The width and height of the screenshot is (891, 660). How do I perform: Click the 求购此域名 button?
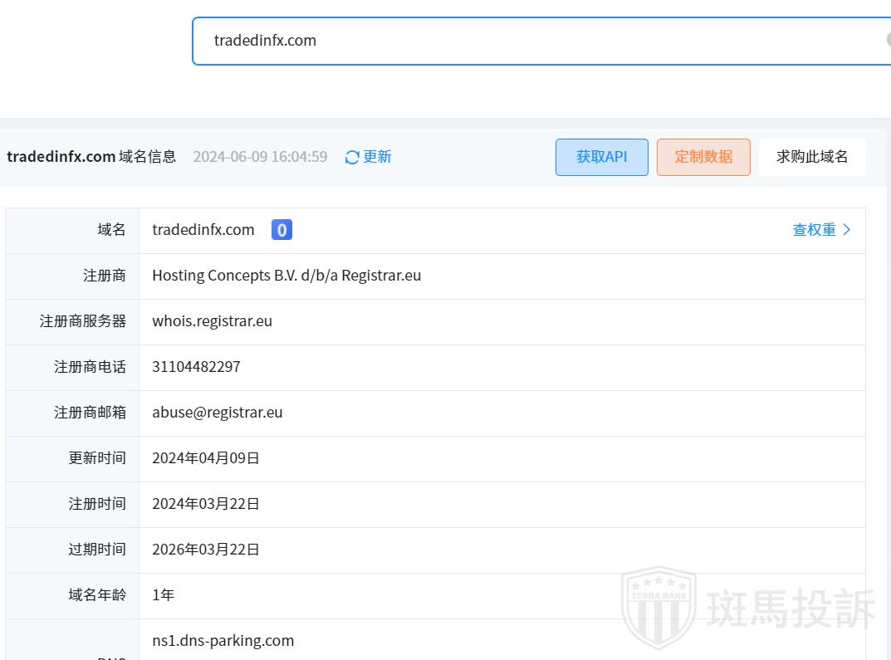811,157
